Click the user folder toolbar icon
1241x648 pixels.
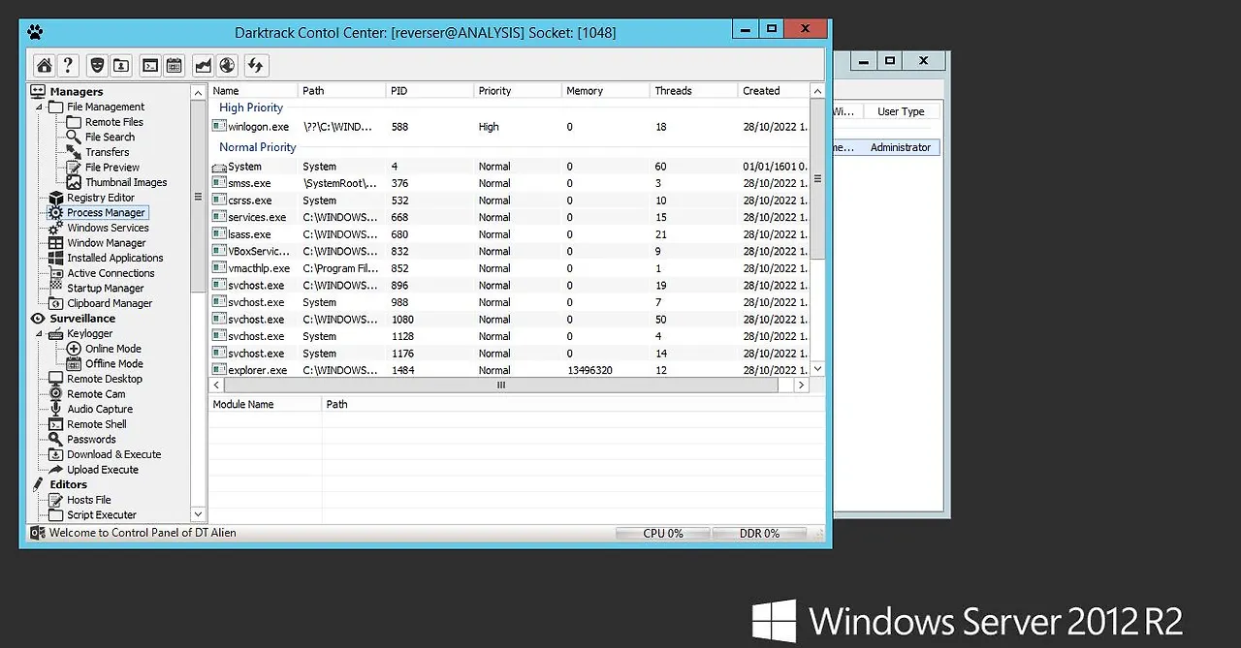(x=120, y=65)
